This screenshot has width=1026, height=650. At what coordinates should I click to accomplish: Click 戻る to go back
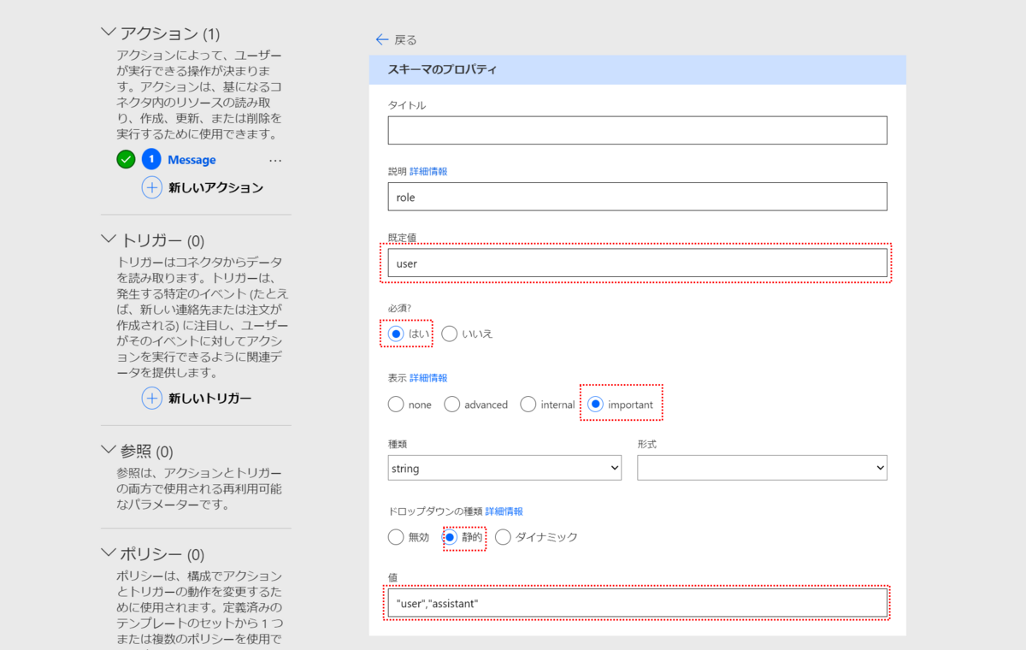(x=405, y=40)
